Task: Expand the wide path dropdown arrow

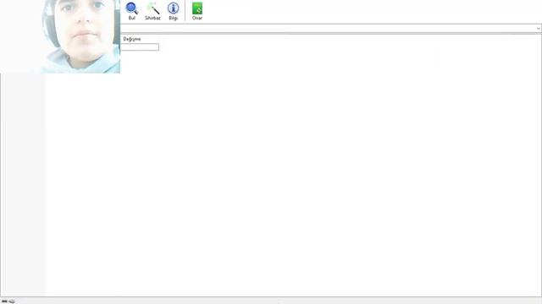Action: tap(539, 28)
